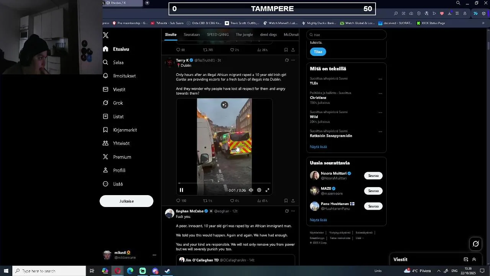490x276 pixels.
Task: Open Grok action on Terry K post
Action: [x=287, y=60]
